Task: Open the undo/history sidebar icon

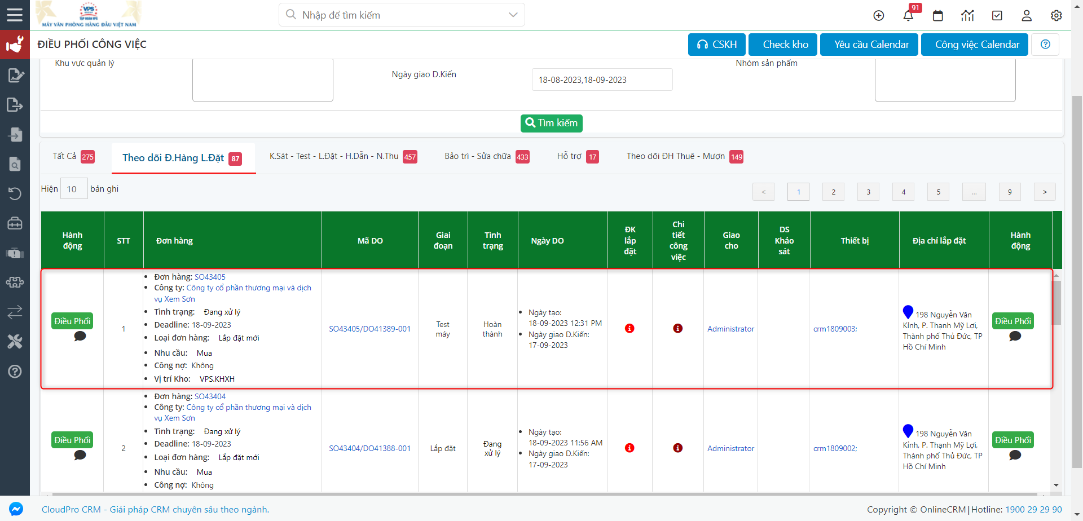Action: pyautogui.click(x=15, y=193)
